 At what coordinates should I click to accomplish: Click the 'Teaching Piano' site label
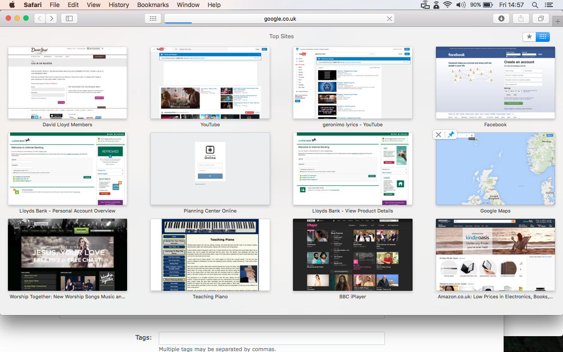[210, 297]
